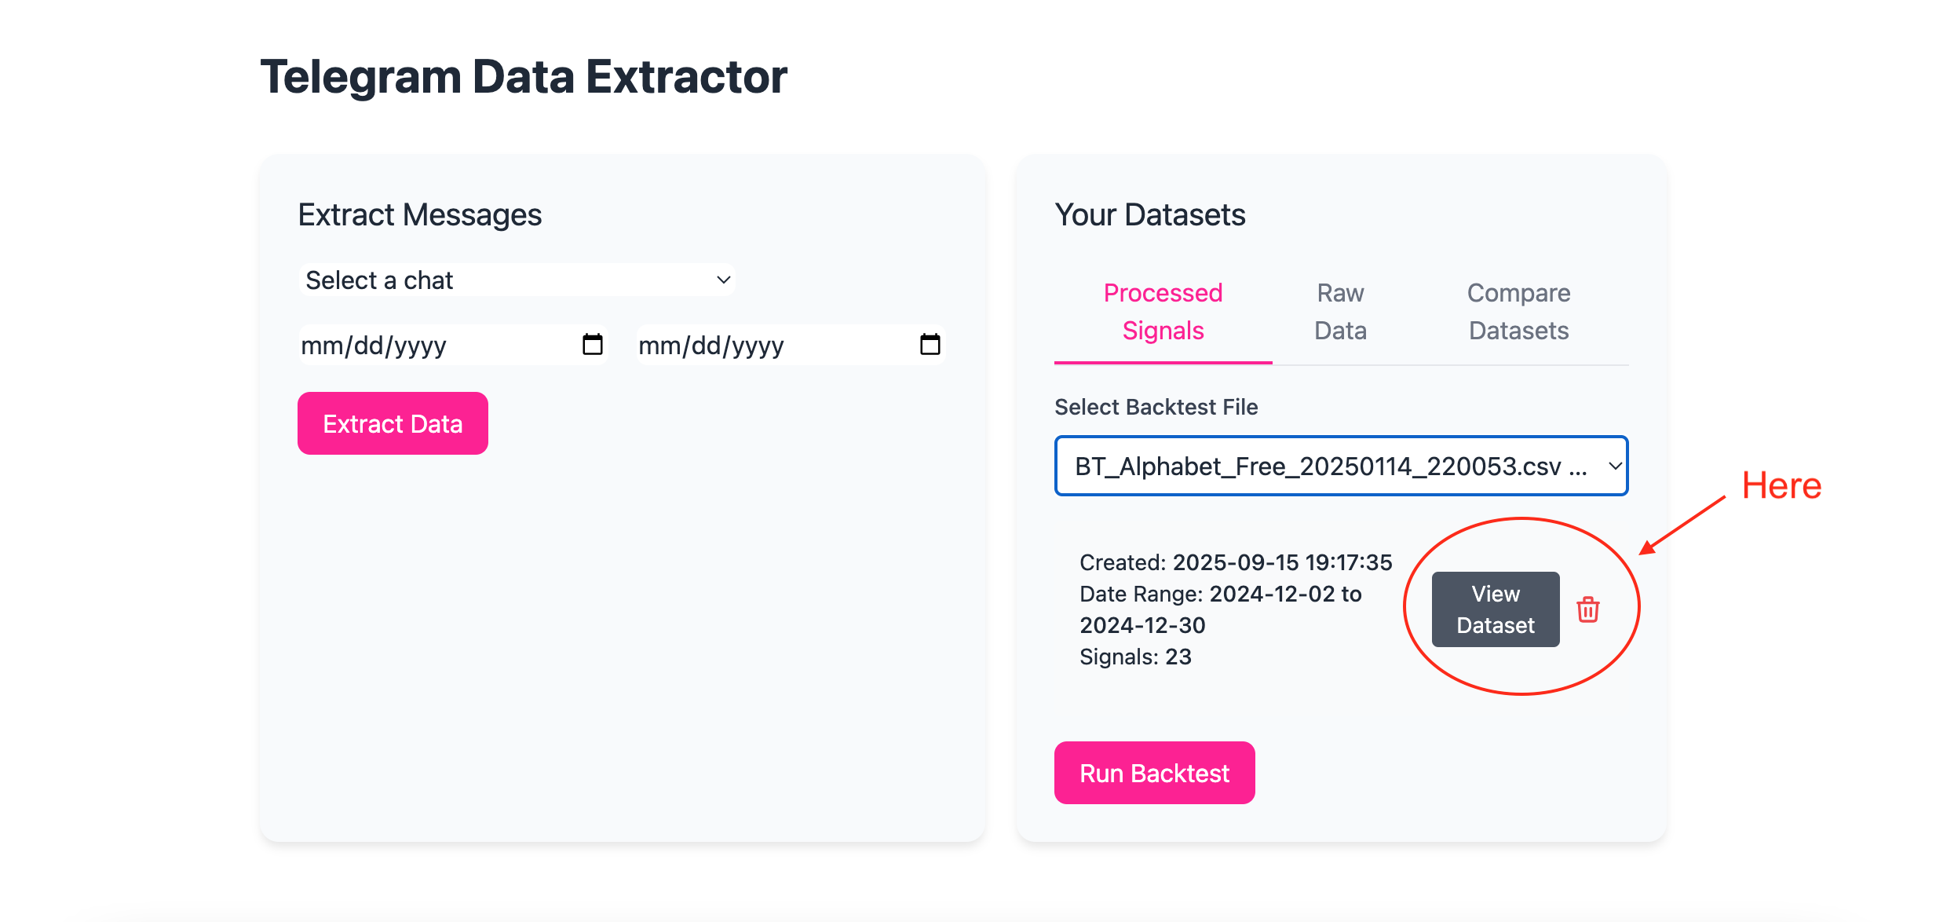Screen dimensions: 1936x922
Task: Click the Your Datasets heading
Action: 1149,215
